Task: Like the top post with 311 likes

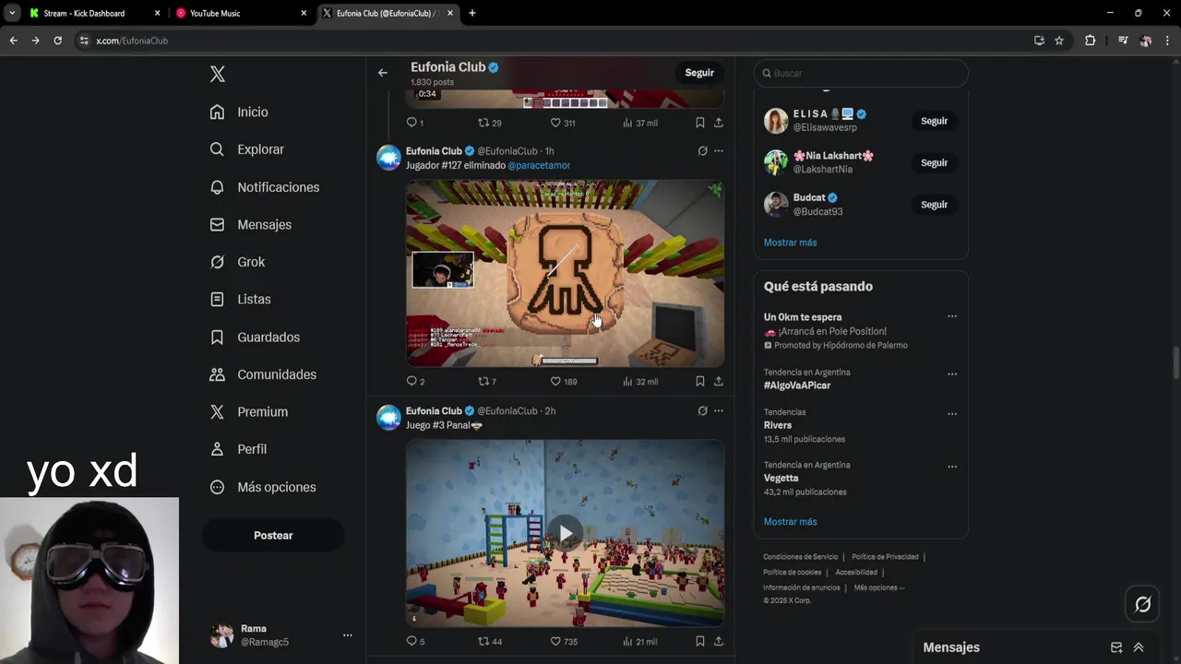Action: (x=562, y=123)
